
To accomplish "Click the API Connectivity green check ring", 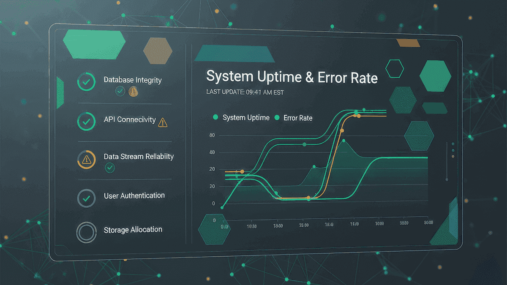I will tap(86, 122).
